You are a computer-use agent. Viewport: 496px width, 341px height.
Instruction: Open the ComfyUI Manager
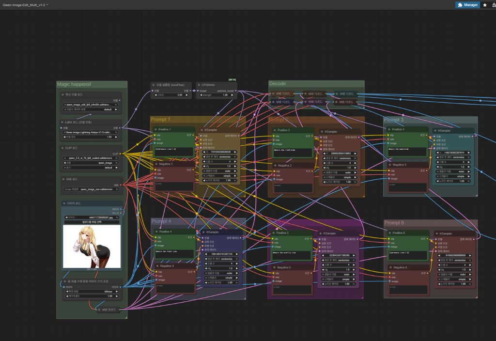tap(467, 5)
